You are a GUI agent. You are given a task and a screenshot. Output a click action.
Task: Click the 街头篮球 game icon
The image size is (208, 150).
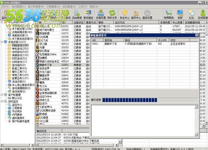(x=38, y=89)
